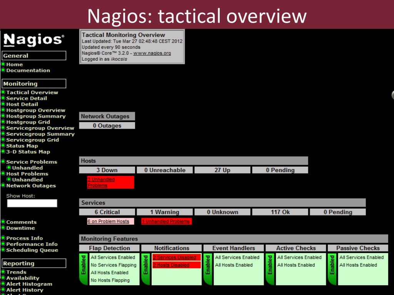Open Scheduling Queue
This screenshot has height=295, width=394.
click(32, 250)
